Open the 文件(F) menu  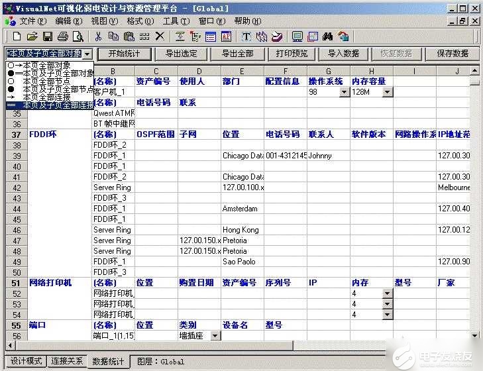(x=33, y=21)
